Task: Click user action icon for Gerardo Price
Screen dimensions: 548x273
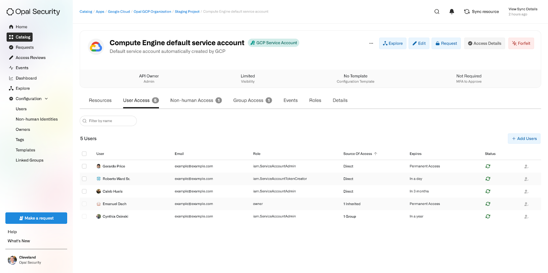Action: 526,167
